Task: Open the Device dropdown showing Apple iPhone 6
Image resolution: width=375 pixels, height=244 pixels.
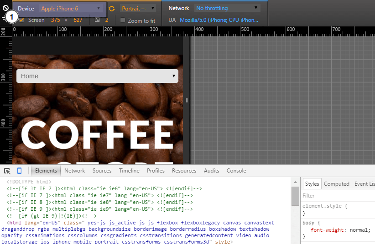Action: [x=71, y=8]
